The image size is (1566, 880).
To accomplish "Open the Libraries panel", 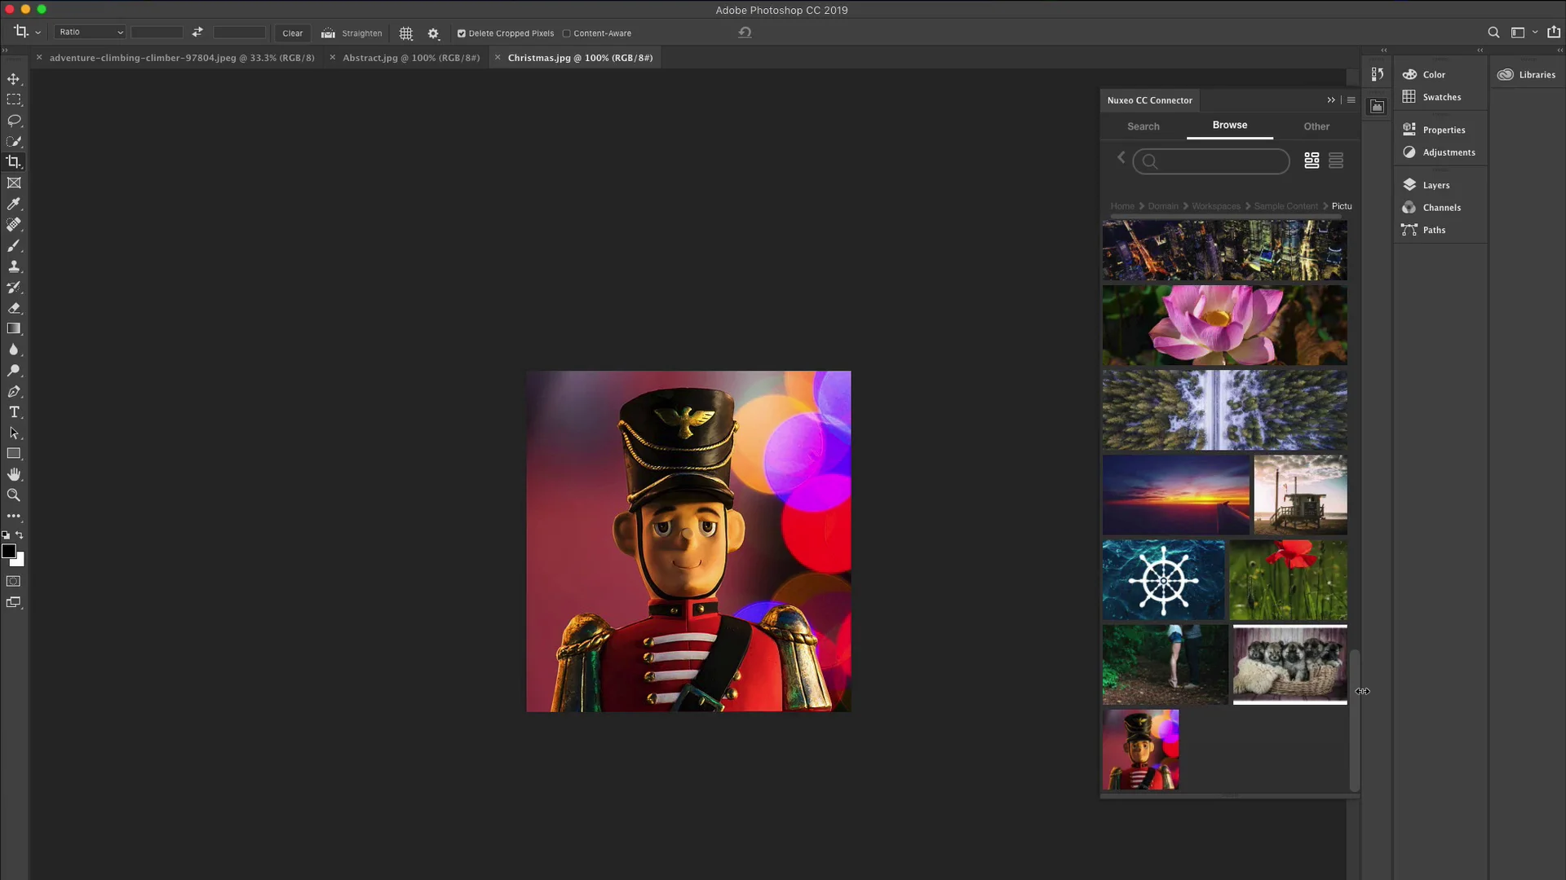I will [1528, 74].
